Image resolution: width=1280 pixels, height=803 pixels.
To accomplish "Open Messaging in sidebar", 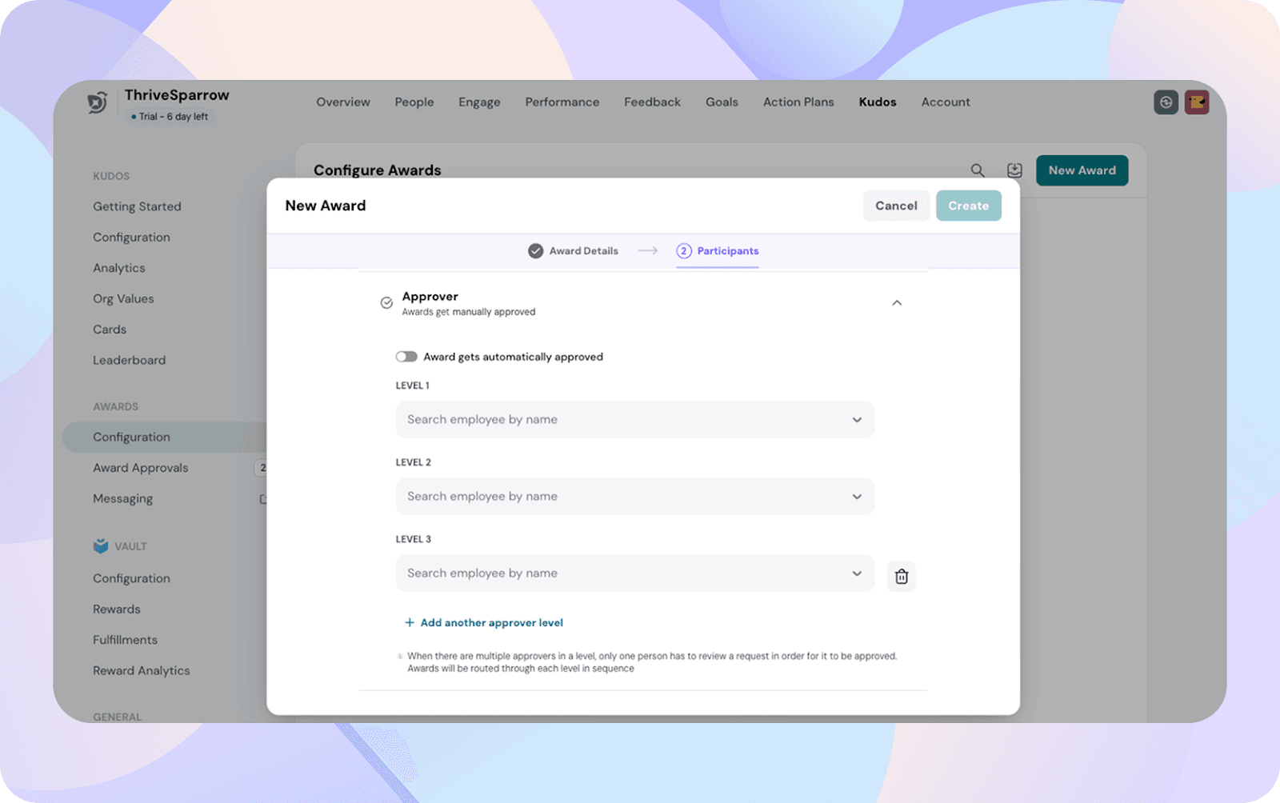I will pyautogui.click(x=122, y=499).
